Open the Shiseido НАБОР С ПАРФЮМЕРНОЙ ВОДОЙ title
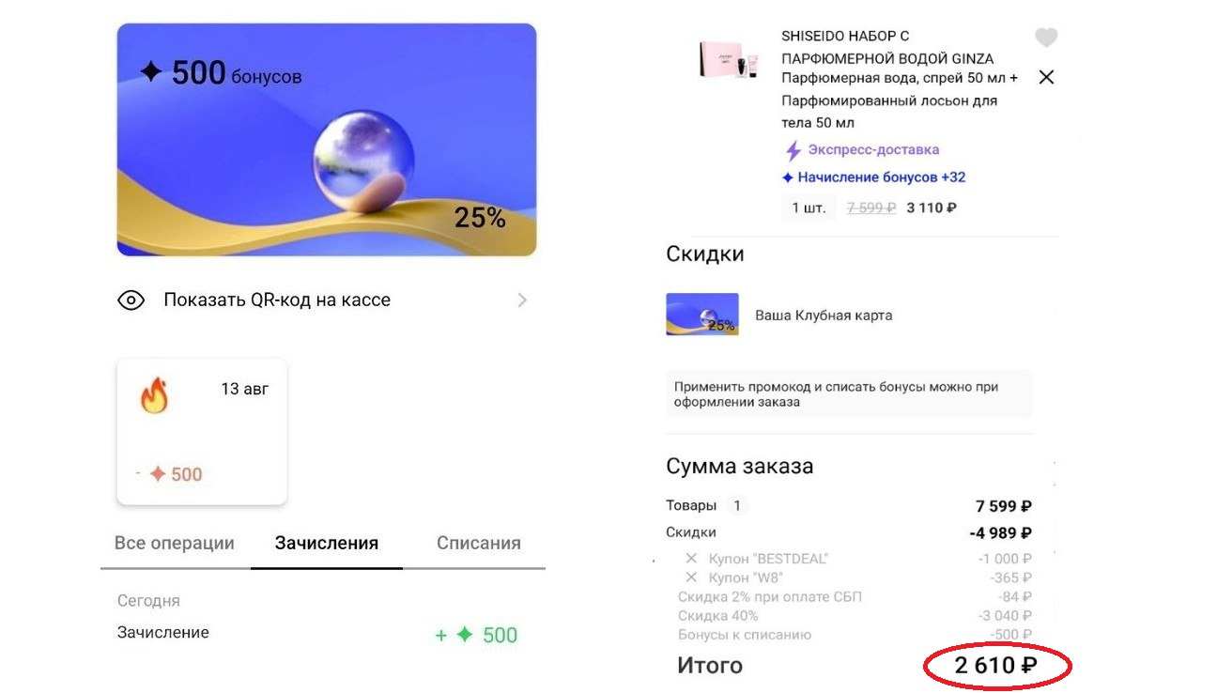Image resolution: width=1217 pixels, height=693 pixels. click(887, 47)
